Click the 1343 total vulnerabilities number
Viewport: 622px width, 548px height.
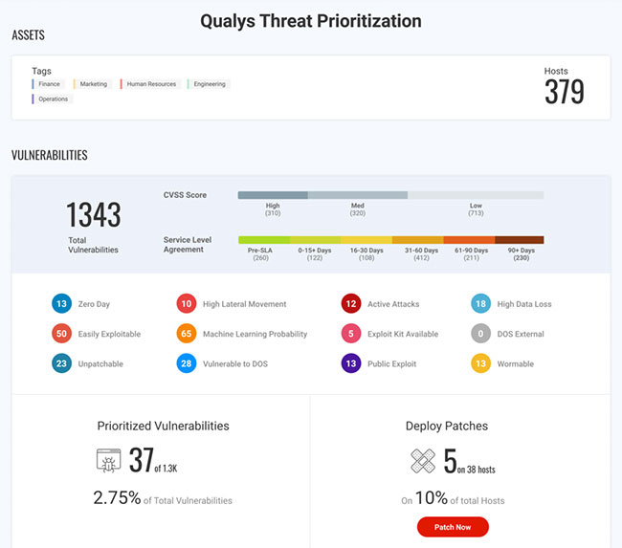click(x=94, y=215)
